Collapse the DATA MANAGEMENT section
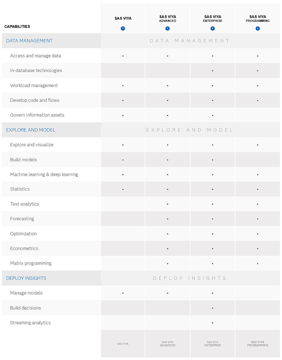 coord(29,41)
